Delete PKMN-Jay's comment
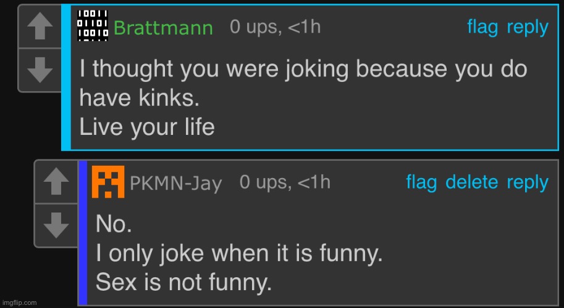 471,182
